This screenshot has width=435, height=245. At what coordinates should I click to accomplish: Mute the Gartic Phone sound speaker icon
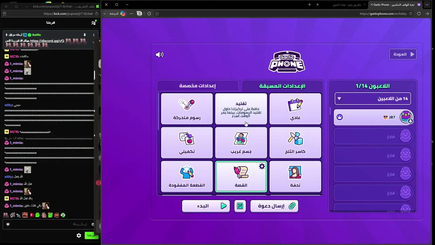[159, 54]
